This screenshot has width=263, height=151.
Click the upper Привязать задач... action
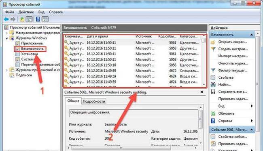coord(233,99)
